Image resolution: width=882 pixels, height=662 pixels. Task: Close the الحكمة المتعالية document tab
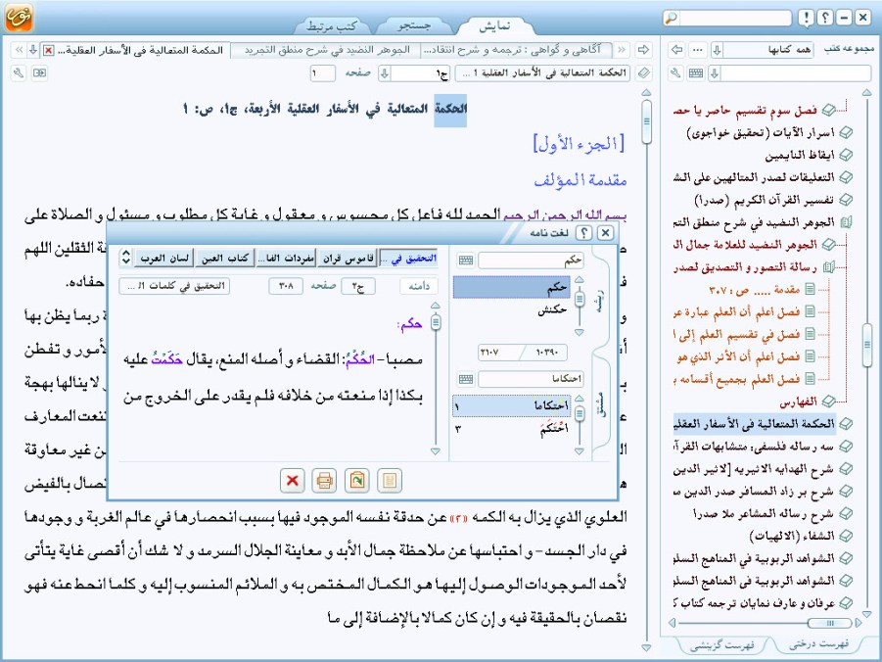click(49, 51)
